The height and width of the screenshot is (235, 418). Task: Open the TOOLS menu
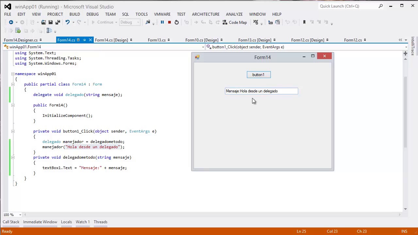[142, 14]
